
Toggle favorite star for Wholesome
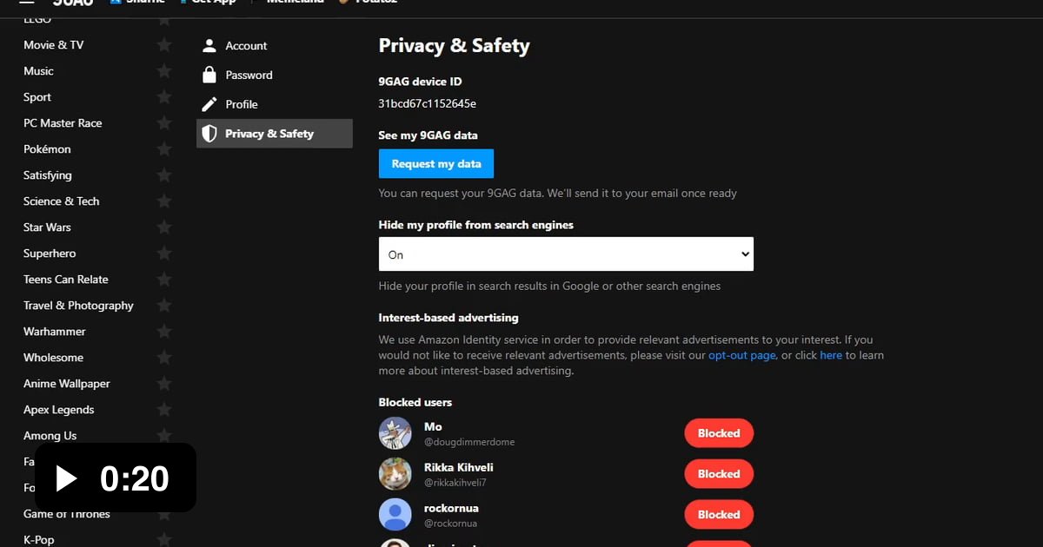pyautogui.click(x=163, y=358)
